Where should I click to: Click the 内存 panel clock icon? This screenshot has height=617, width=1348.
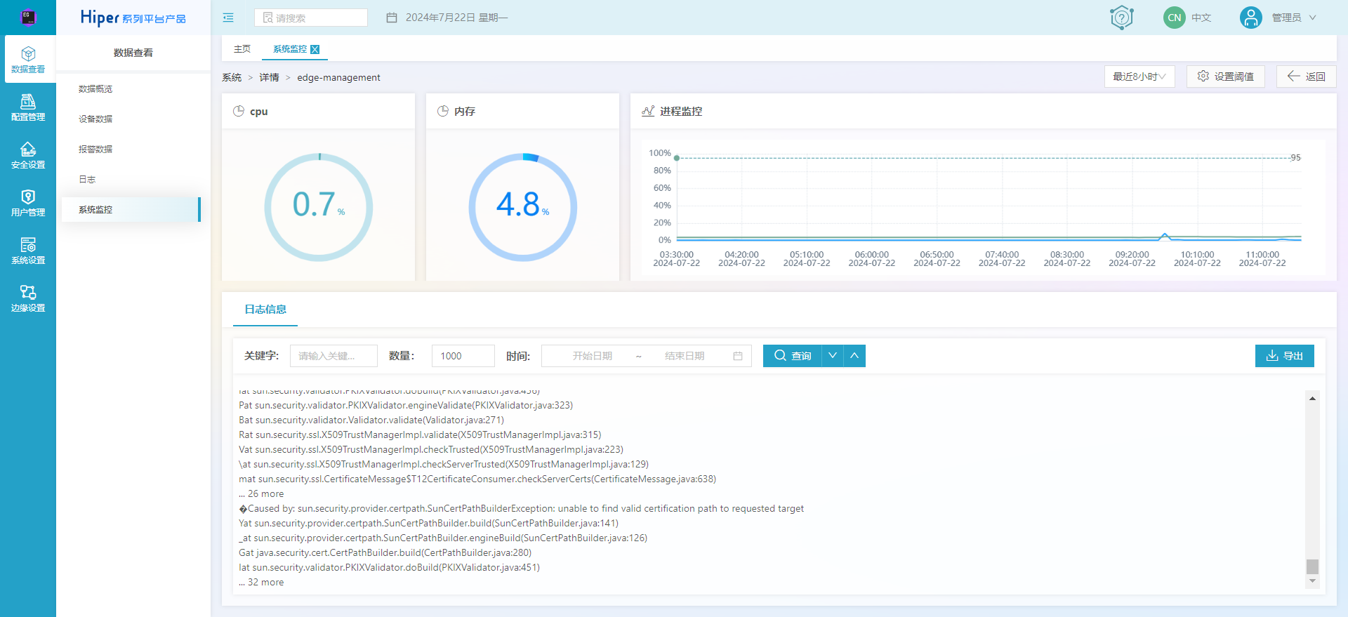[443, 111]
